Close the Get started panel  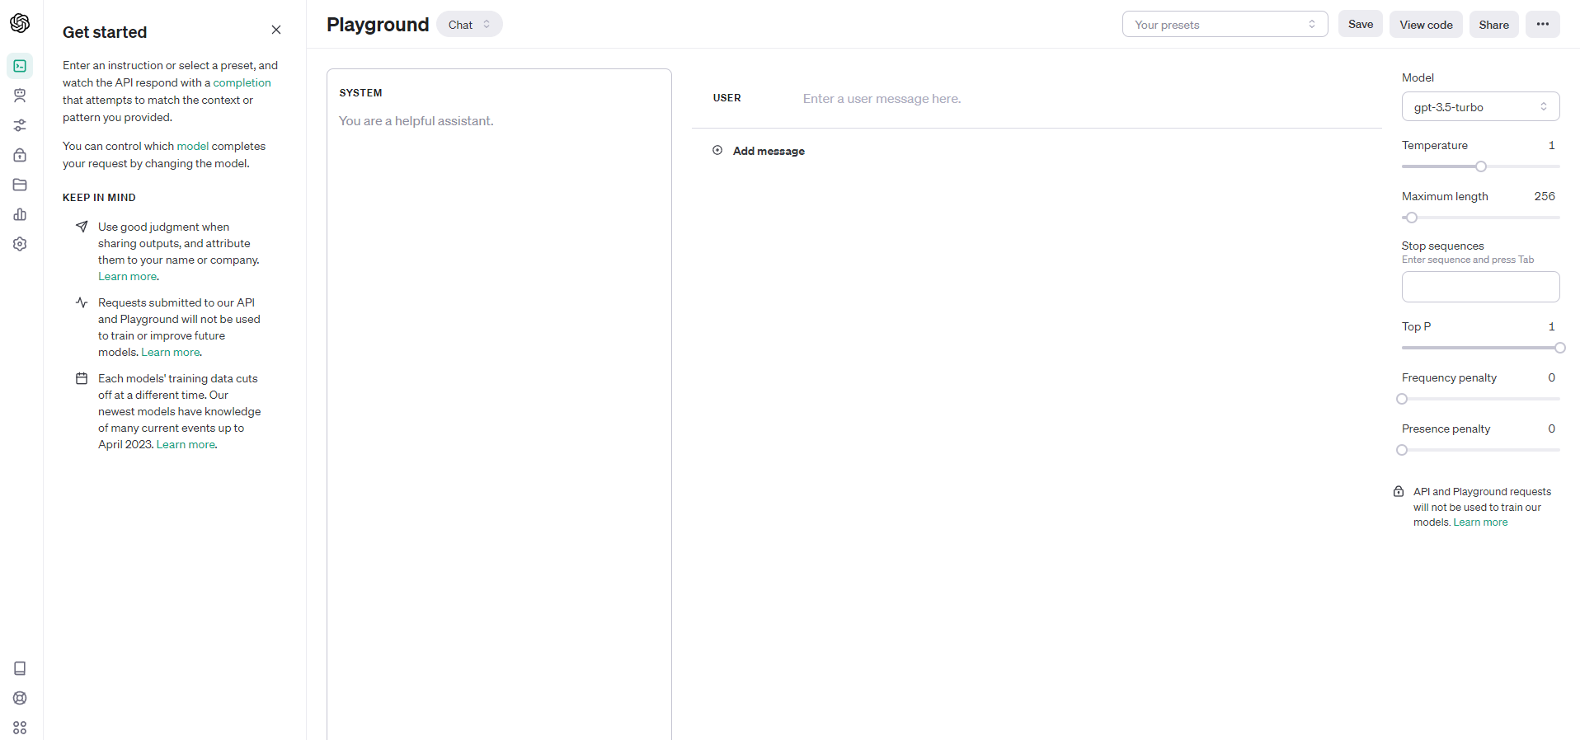tap(276, 30)
